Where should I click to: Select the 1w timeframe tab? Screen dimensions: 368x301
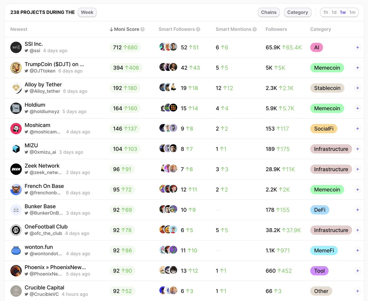[x=343, y=13]
